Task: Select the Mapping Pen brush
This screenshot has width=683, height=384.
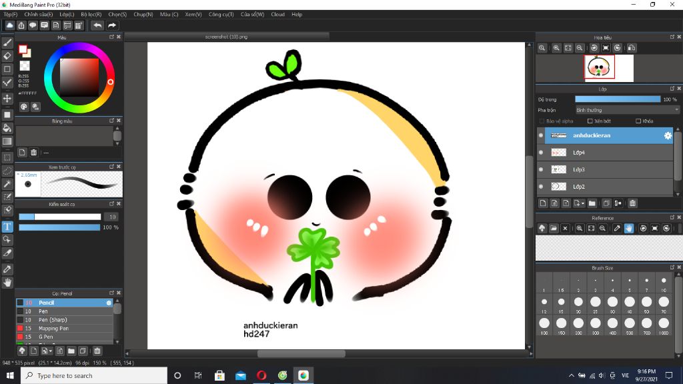Action: [x=65, y=328]
